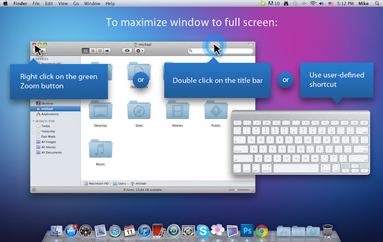
Task: Toggle the Finder toolbar pill button
Action: (x=251, y=45)
